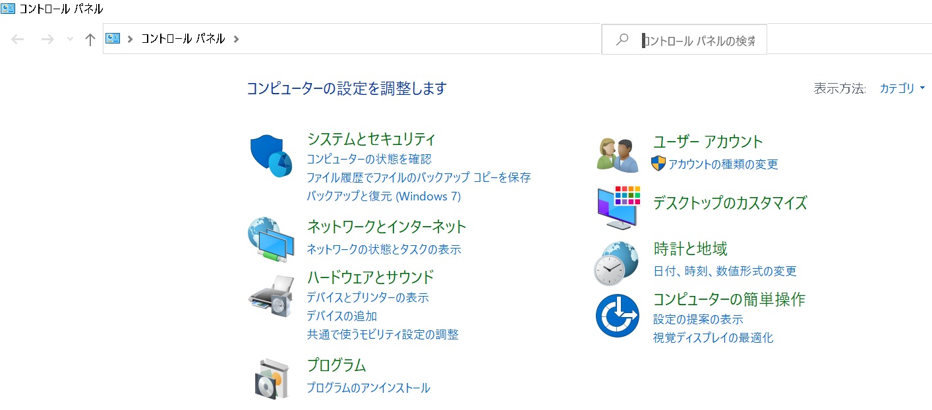Click バックアップと復元 (Windows 7) link
Screen dimensions: 932x410
pyautogui.click(x=384, y=196)
